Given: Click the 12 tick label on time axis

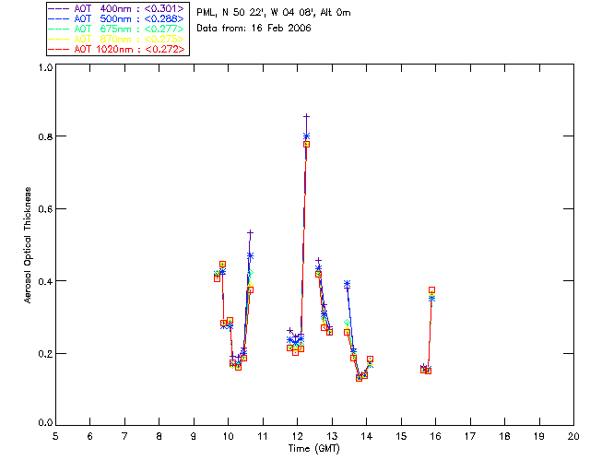Looking at the screenshot, I should coord(297,437).
